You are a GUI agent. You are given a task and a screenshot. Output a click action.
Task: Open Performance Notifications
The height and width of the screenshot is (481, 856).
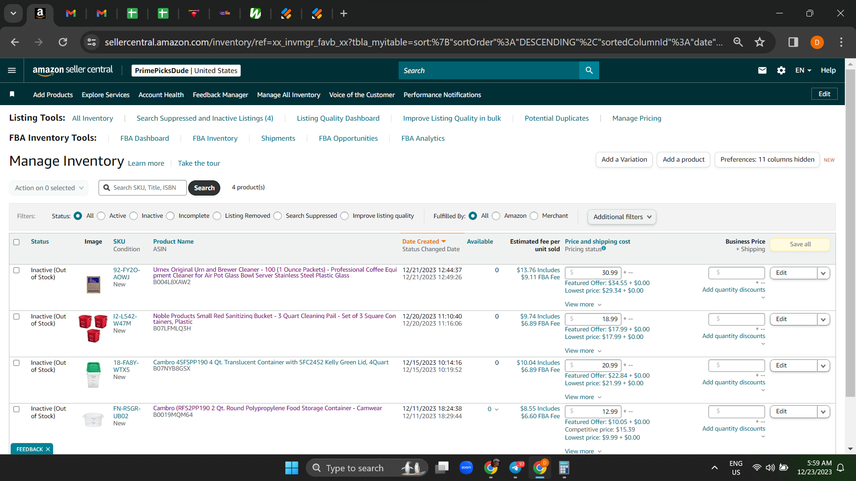442,95
